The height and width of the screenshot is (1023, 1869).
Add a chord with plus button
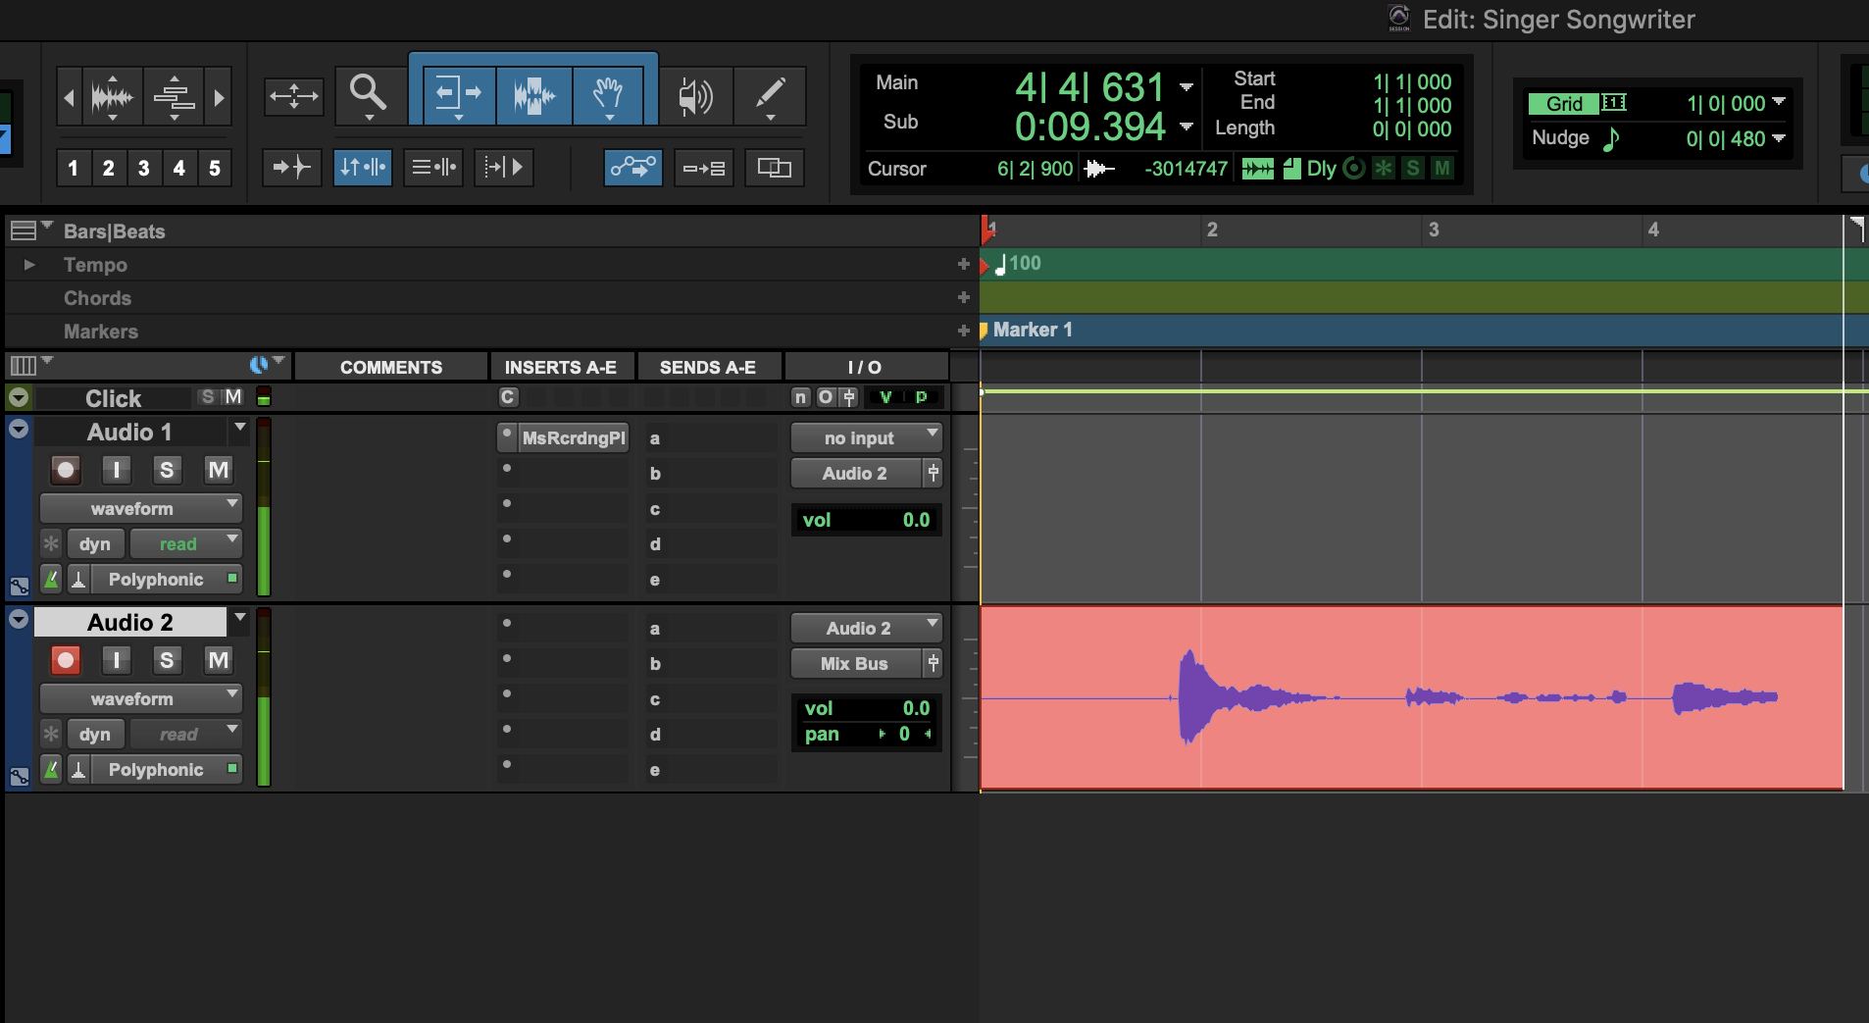(x=964, y=297)
